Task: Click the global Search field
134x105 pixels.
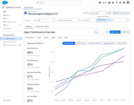Action: pos(59,3)
